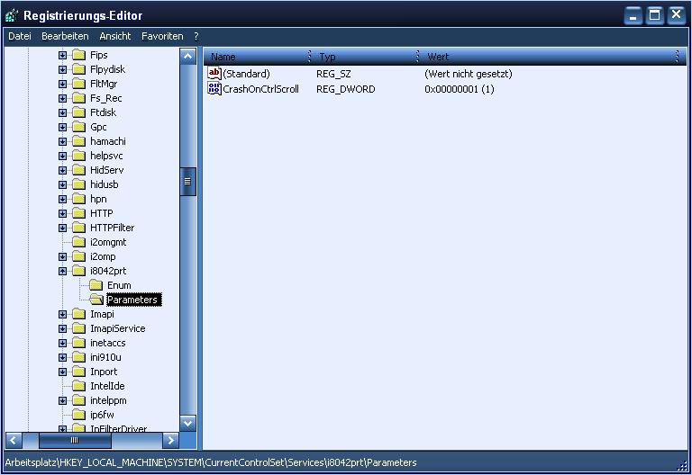Click the Registry Editor title bar icon
Image resolution: width=692 pixels, height=475 pixels.
pyautogui.click(x=12, y=15)
